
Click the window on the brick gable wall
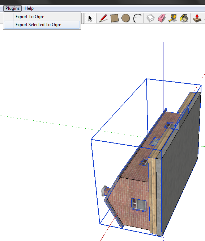pos(139,205)
